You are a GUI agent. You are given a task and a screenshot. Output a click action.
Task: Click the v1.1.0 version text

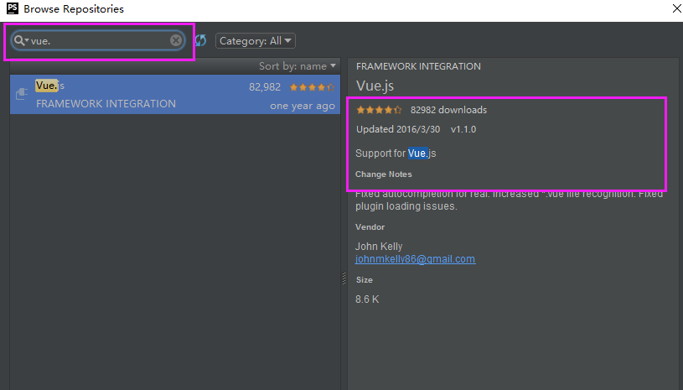tap(463, 129)
